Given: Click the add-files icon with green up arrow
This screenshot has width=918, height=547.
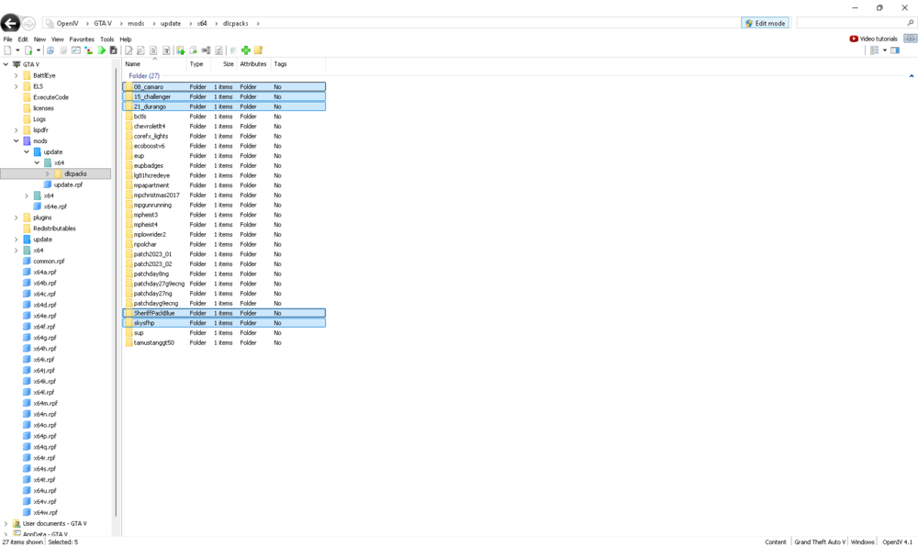Looking at the screenshot, I should point(180,50).
